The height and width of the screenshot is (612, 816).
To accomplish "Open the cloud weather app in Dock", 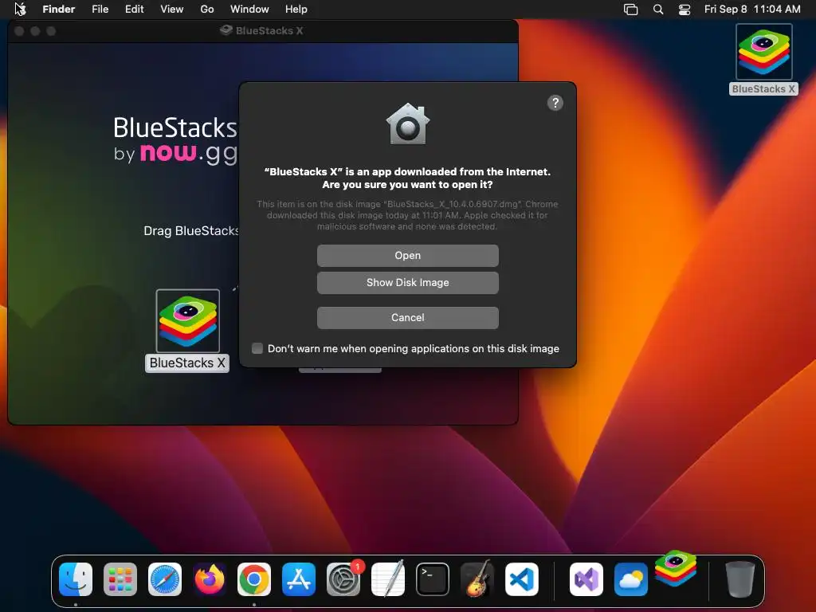I will coord(631,579).
